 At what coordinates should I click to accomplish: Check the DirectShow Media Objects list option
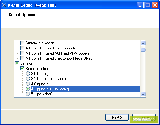click(22, 58)
